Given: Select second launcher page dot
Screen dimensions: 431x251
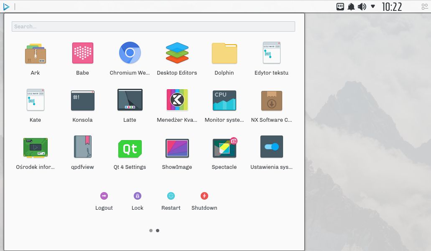Looking at the screenshot, I should point(158,231).
